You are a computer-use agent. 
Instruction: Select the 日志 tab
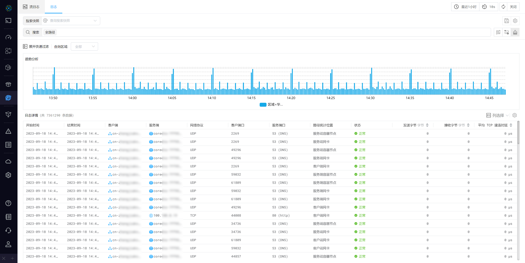pos(54,7)
